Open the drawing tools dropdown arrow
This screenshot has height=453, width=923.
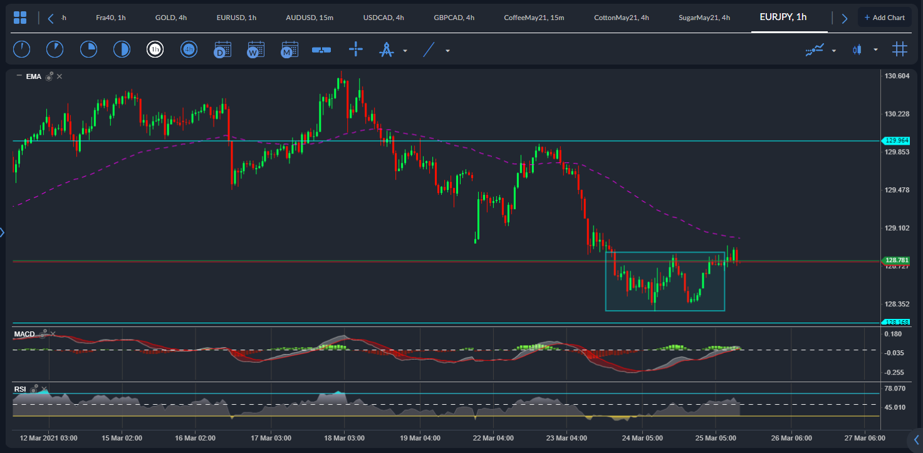click(404, 49)
